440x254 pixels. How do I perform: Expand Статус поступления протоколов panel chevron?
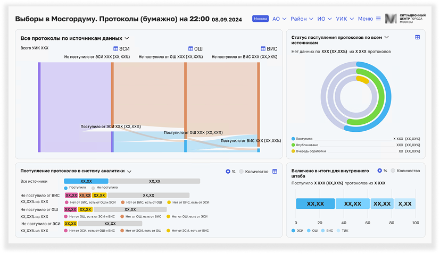point(386,37)
